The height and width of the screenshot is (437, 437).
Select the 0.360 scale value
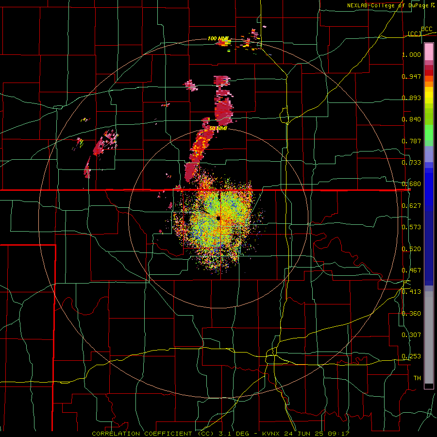point(411,314)
